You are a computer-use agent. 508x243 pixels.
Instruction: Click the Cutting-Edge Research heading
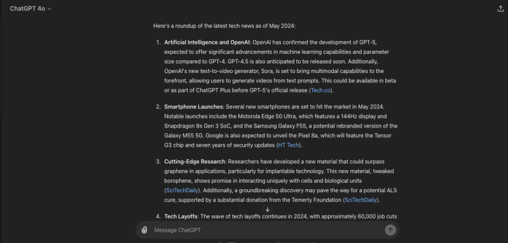[195, 162]
